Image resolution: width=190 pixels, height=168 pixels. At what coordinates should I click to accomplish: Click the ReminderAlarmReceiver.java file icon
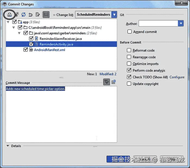pyautogui.click(x=36, y=38)
